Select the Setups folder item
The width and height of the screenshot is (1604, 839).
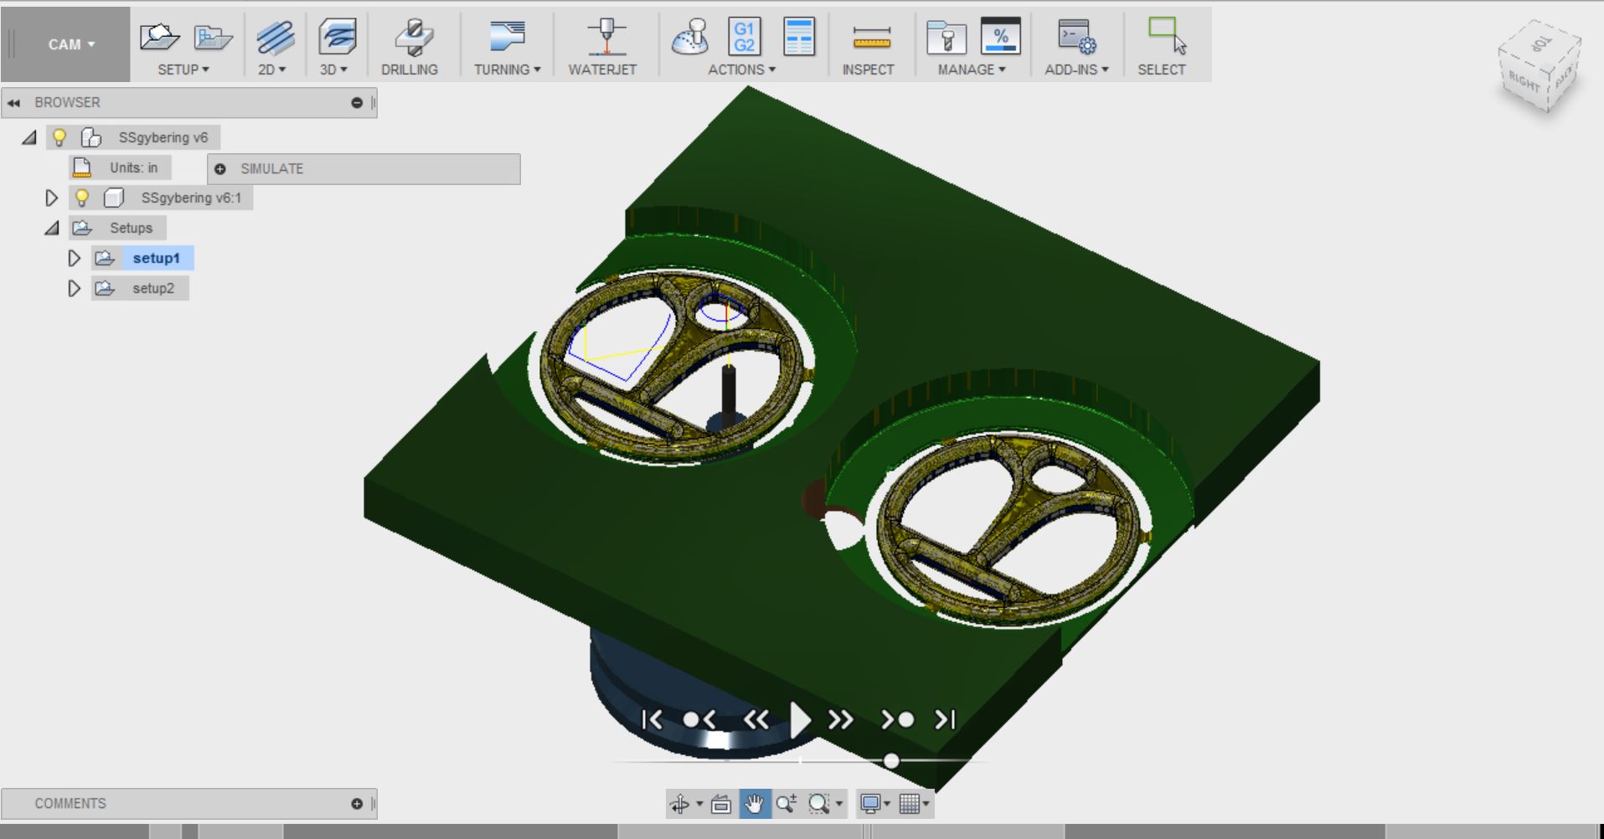pos(131,228)
